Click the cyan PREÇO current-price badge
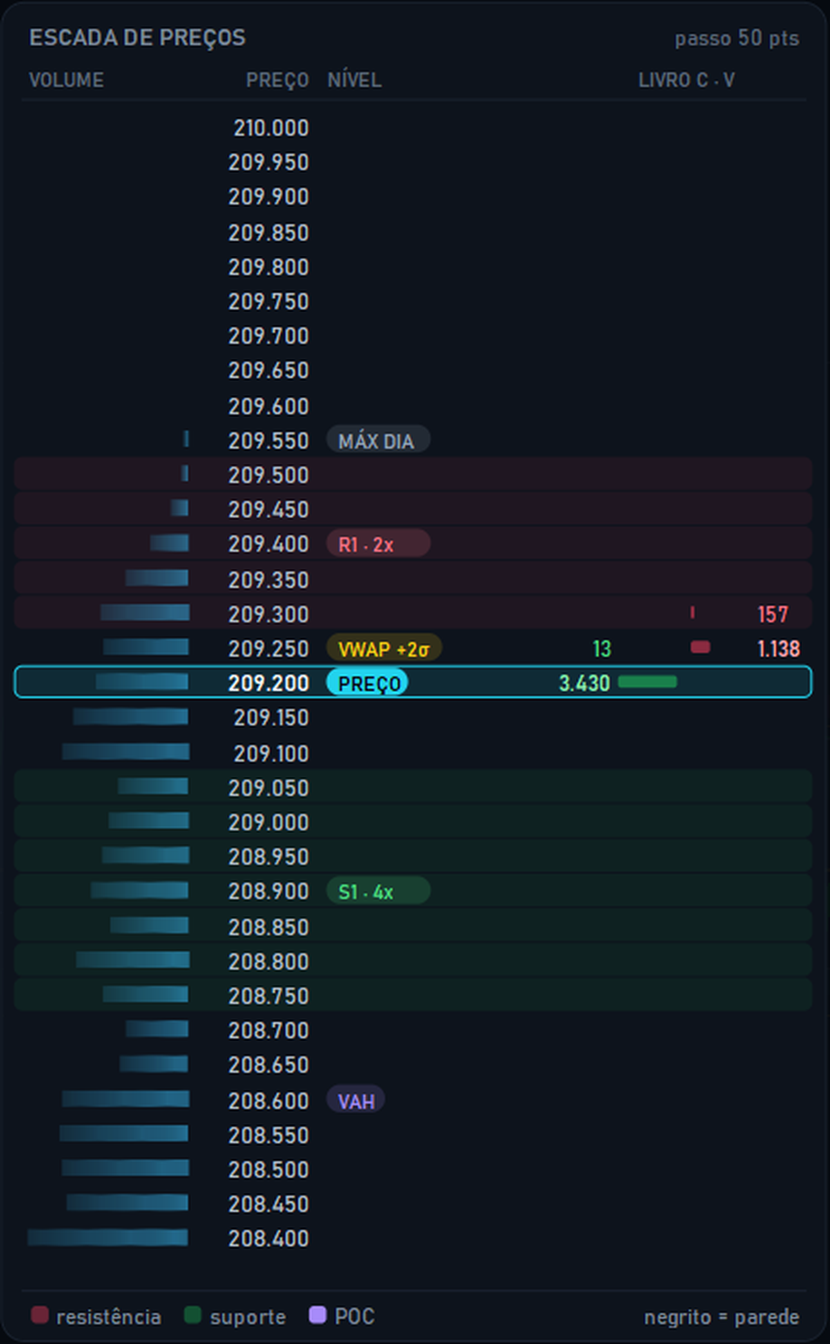 tap(368, 683)
